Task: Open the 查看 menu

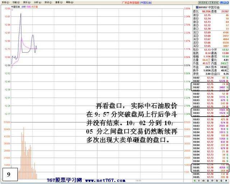Action: (x=59, y=3)
